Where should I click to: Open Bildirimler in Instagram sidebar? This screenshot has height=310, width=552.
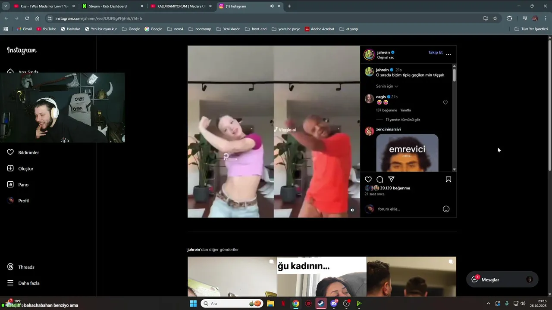(23, 152)
